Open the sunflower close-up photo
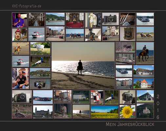The width and height of the screenshot is (166, 131). coord(128,112)
